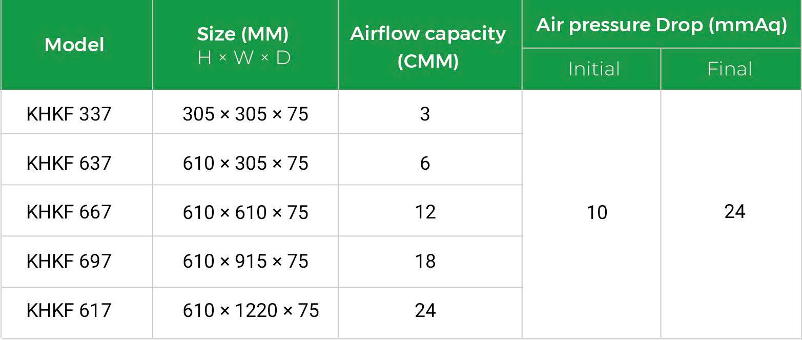Select the KHKF 337 model cell
The width and height of the screenshot is (802, 340).
pyautogui.click(x=69, y=114)
